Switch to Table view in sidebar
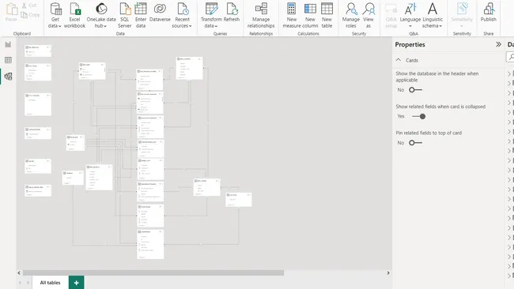 (x=8, y=60)
